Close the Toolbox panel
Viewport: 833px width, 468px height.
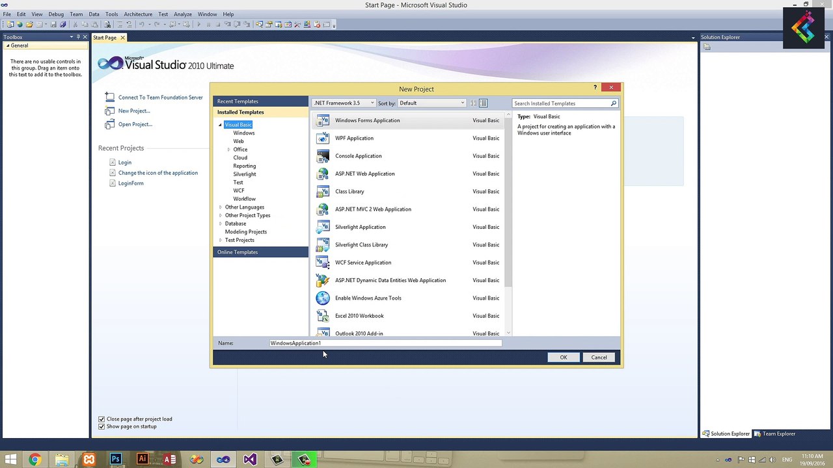[85, 37]
